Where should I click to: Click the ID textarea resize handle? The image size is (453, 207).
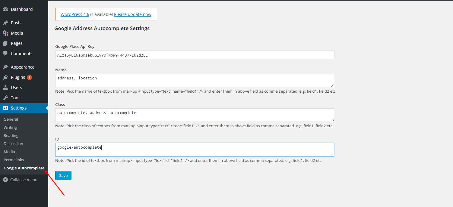(332, 154)
